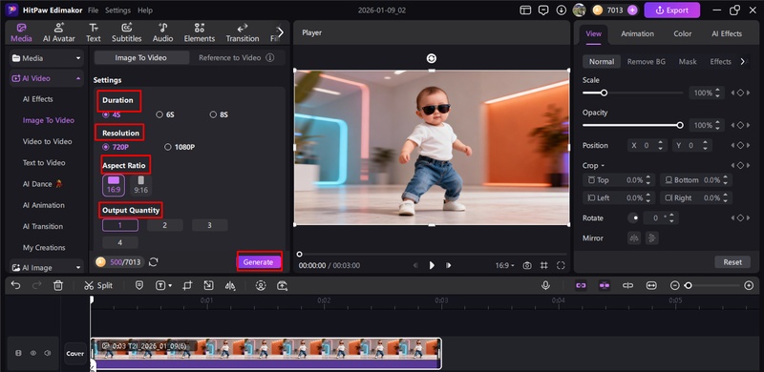The image size is (764, 372).
Task: Open the Crop dropdown arrow
Action: click(603, 166)
